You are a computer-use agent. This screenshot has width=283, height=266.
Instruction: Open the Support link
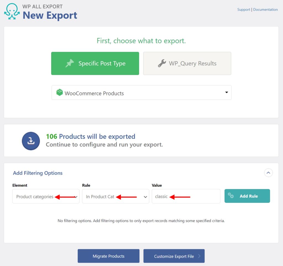point(243,9)
